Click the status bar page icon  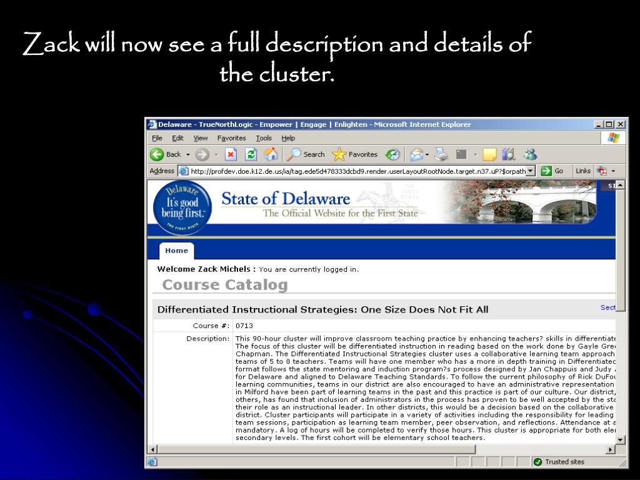pyautogui.click(x=152, y=462)
